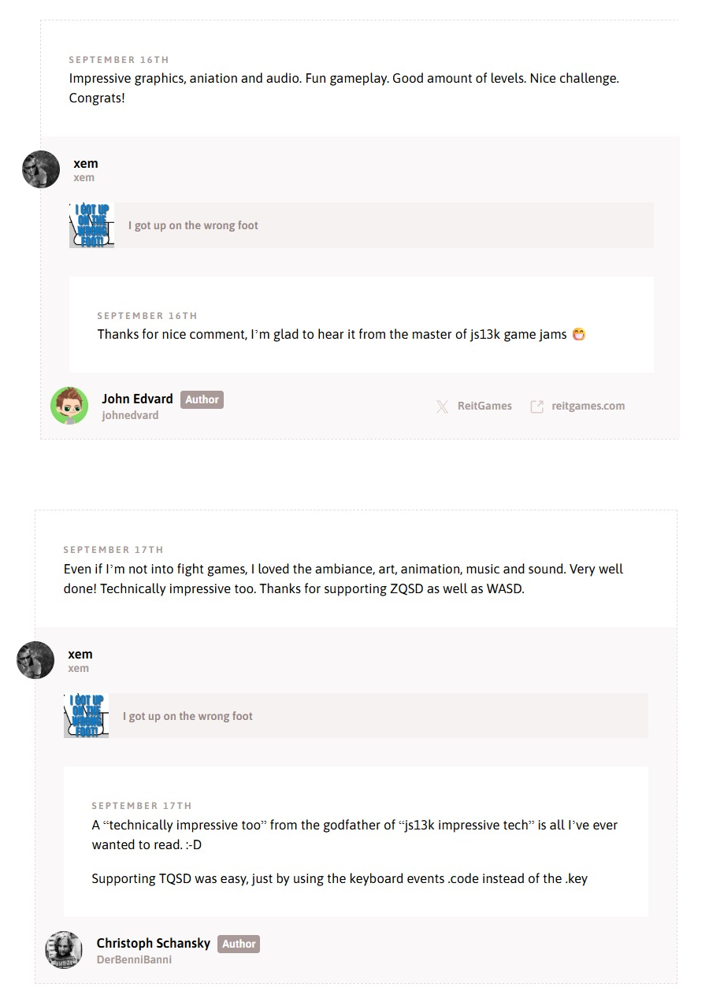This screenshot has height=1002, width=709.
Task: Click the Author badge next to Christoph Schansky
Action: tap(239, 944)
